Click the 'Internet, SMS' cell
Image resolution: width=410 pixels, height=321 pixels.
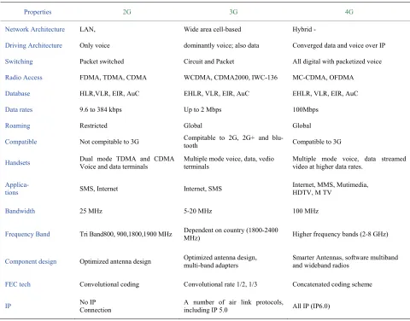click(202, 189)
